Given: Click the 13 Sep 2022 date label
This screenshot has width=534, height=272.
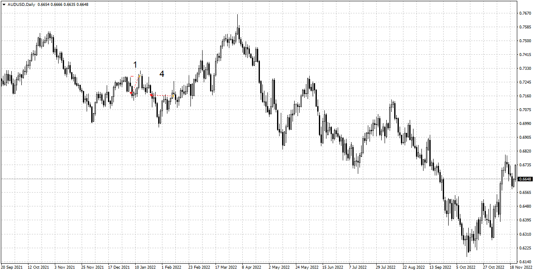Looking at the screenshot, I should 440,267.
